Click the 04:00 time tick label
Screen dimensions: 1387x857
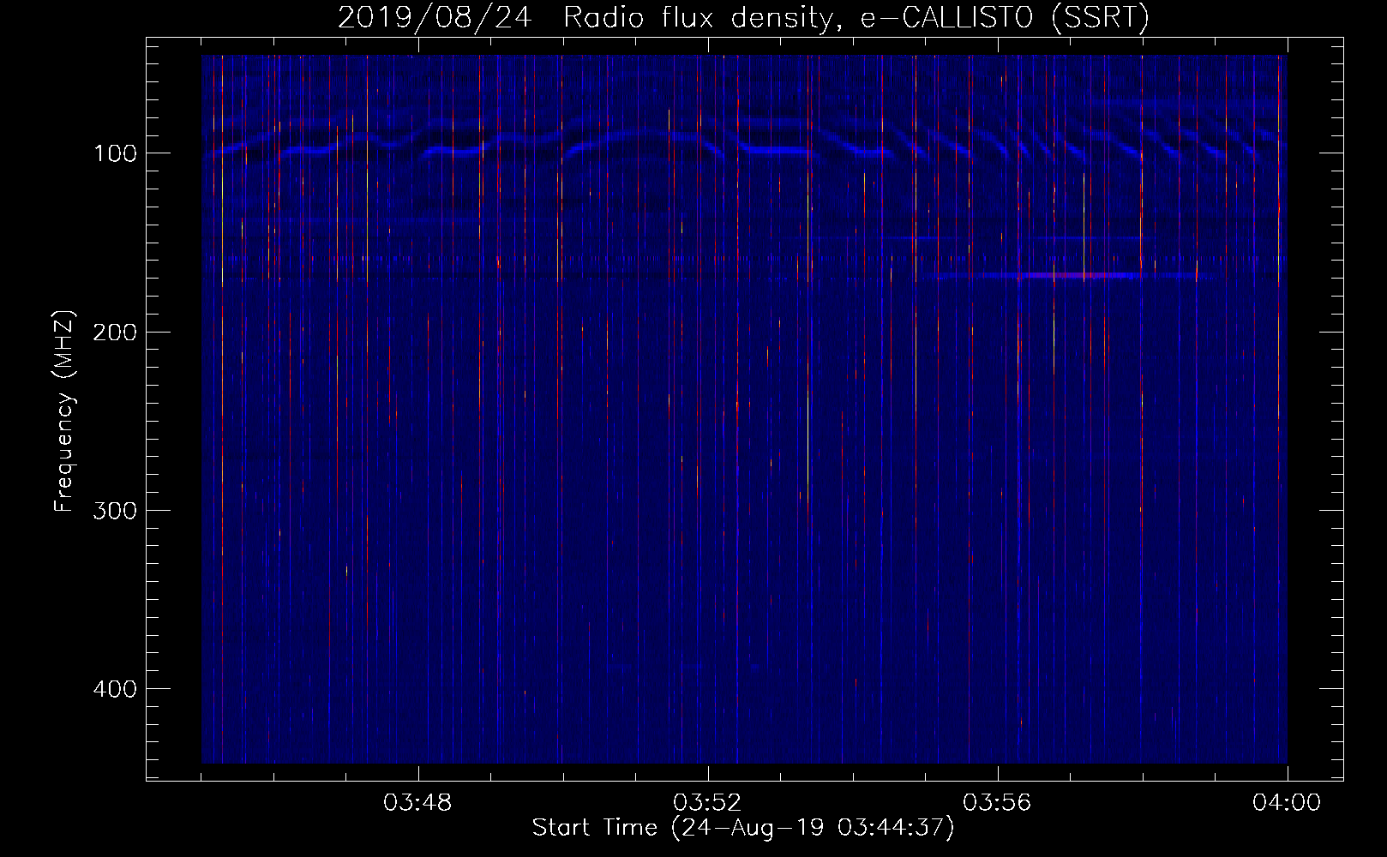pyautogui.click(x=1287, y=803)
